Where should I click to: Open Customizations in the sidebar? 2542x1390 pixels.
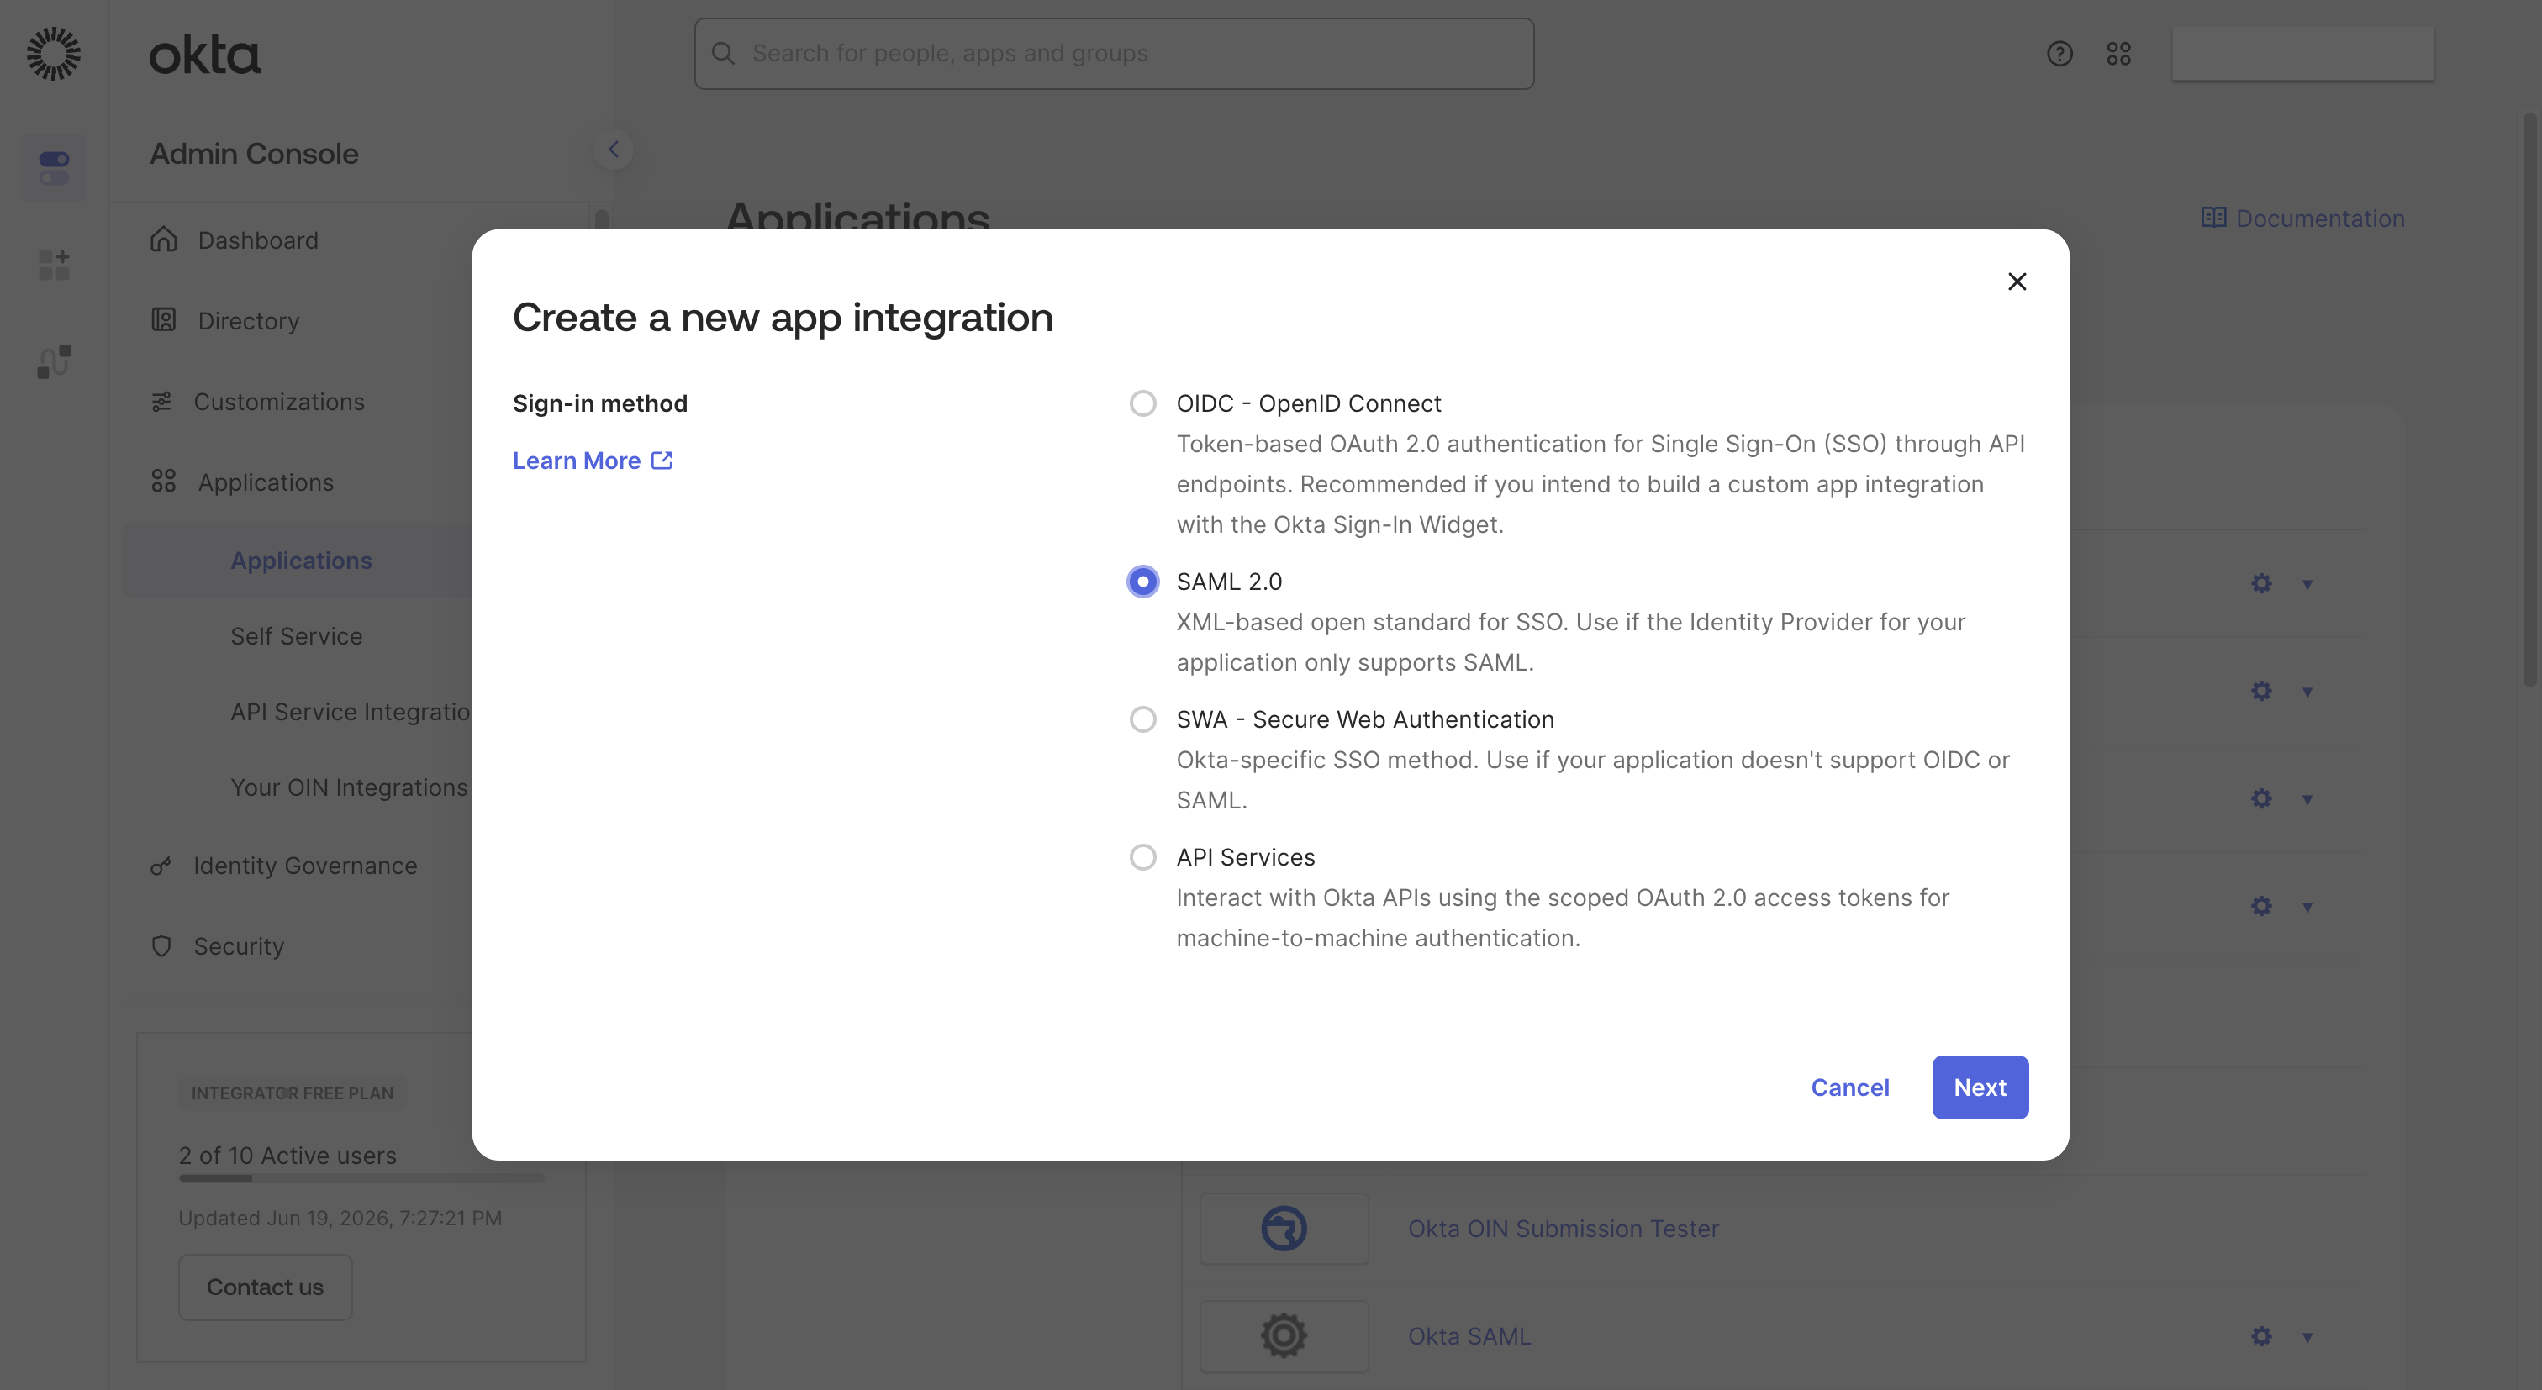pyautogui.click(x=279, y=402)
